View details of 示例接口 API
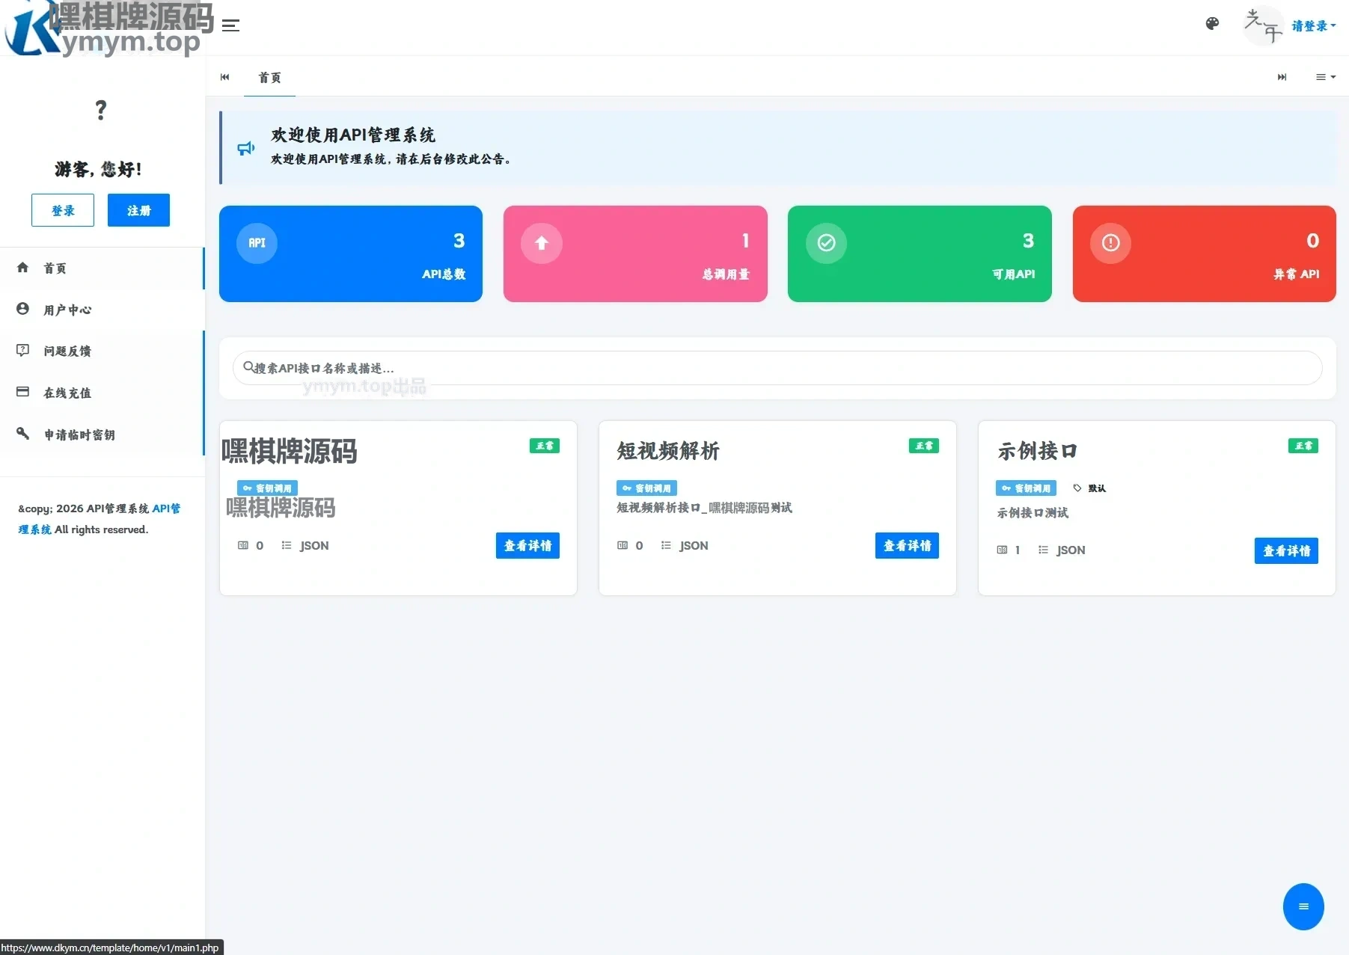The image size is (1349, 955). pyautogui.click(x=1286, y=551)
